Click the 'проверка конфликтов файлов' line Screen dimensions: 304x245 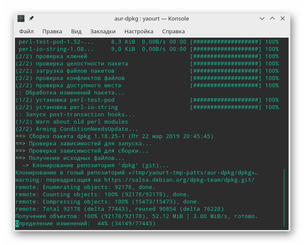click(147, 78)
